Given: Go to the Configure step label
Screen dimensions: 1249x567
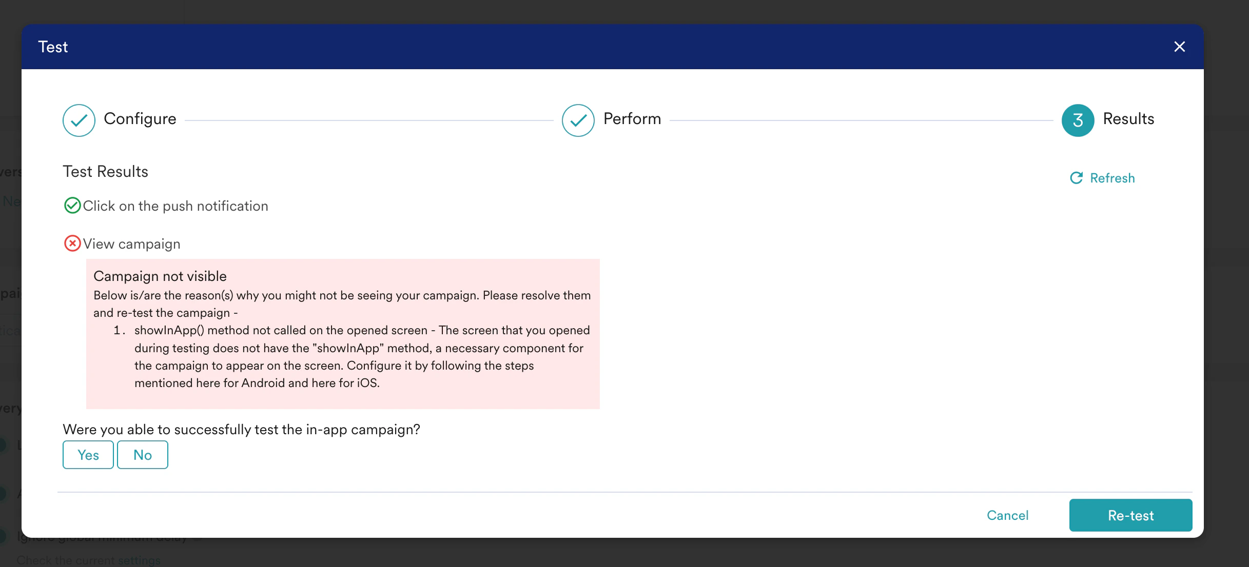Looking at the screenshot, I should (x=140, y=119).
